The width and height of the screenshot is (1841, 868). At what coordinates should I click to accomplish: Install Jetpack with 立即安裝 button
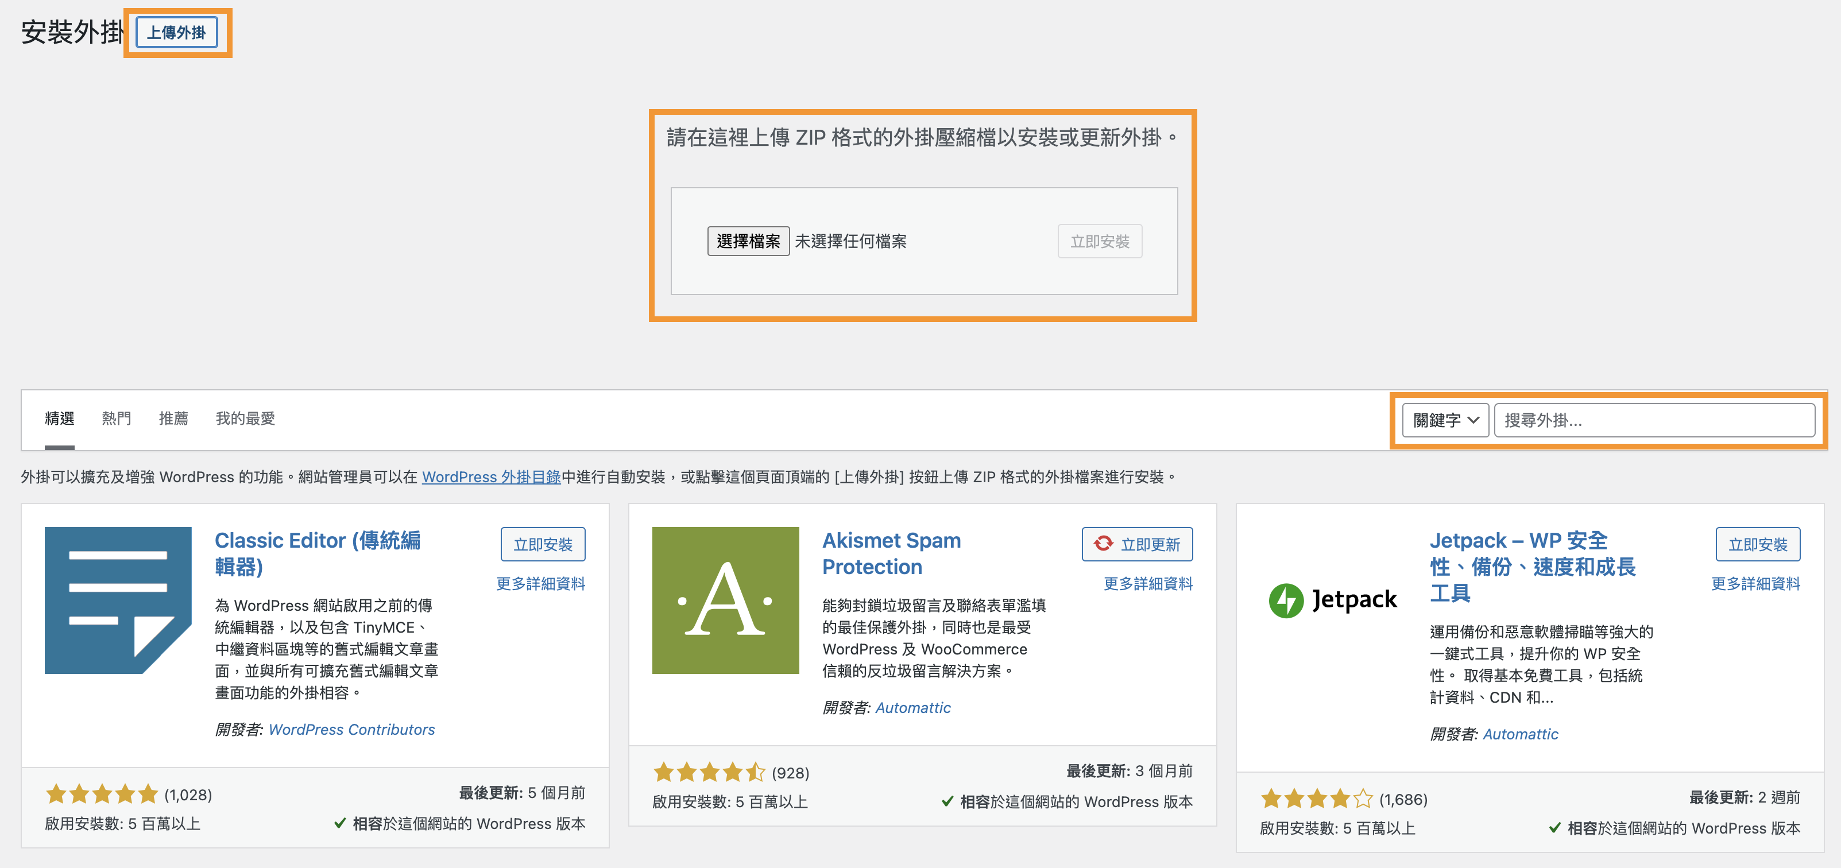tap(1757, 544)
